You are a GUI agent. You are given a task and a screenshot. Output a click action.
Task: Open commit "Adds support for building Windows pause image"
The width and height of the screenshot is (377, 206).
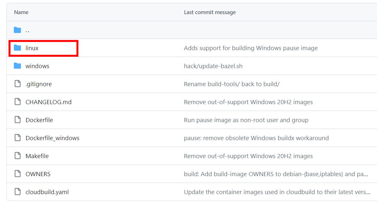click(x=250, y=48)
